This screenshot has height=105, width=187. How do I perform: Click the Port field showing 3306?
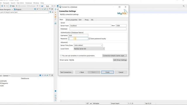click(x=121, y=26)
